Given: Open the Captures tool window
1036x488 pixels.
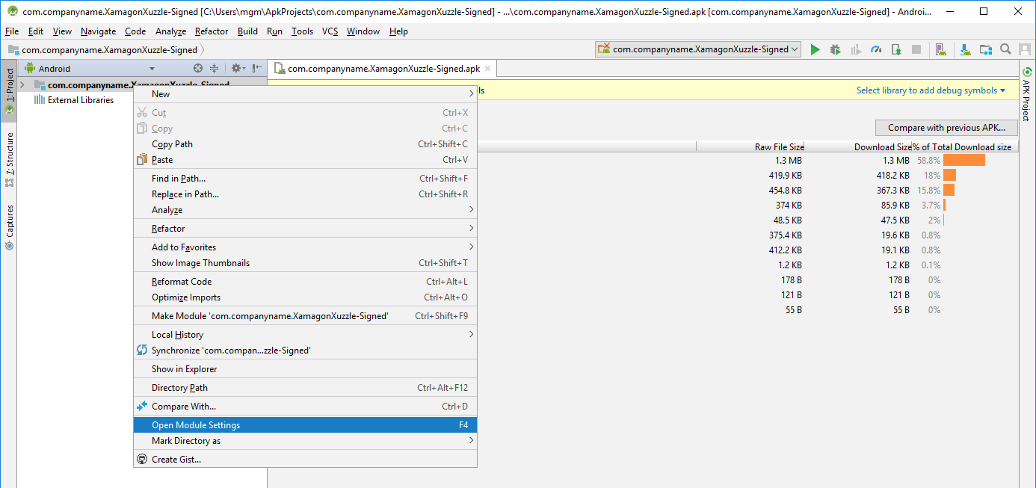Looking at the screenshot, I should pos(10,228).
